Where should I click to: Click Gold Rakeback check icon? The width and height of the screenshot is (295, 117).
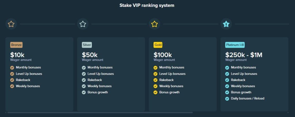coord(155,80)
